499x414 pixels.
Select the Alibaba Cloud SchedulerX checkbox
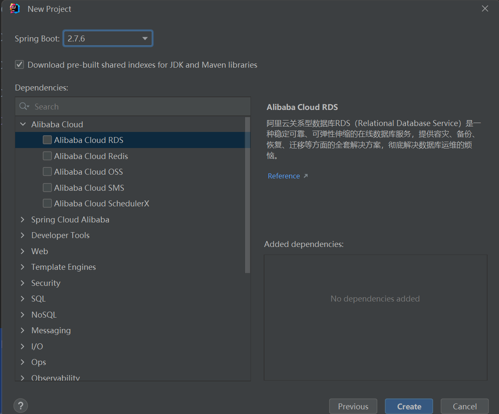tap(47, 203)
